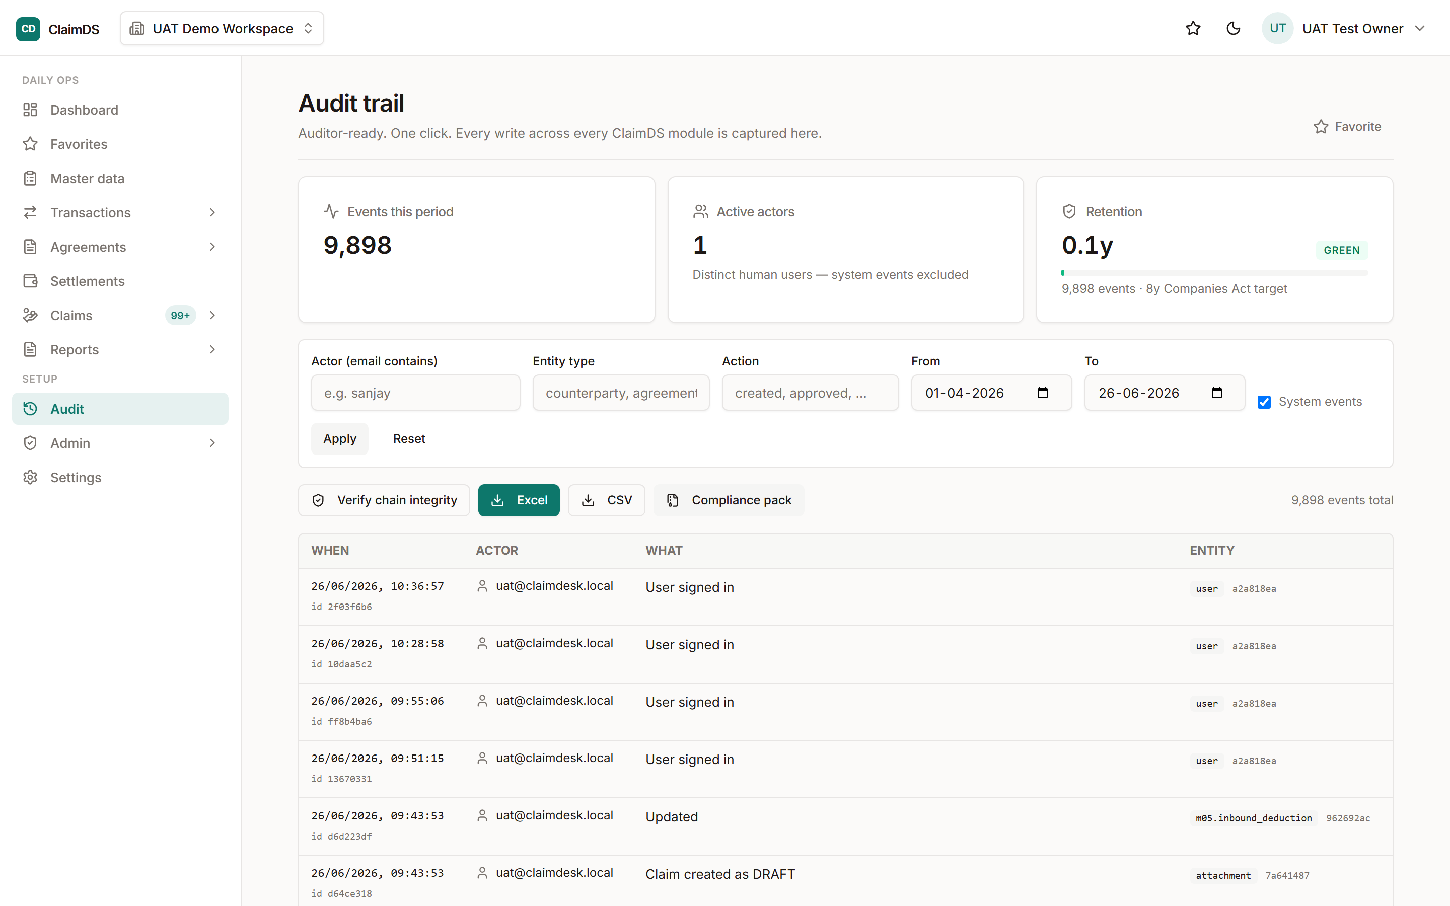This screenshot has width=1450, height=906.
Task: Open Settlements in sidebar
Action: coord(120,280)
